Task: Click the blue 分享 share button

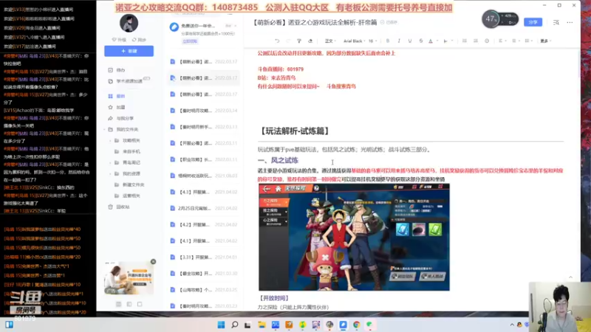Action: [x=533, y=22]
